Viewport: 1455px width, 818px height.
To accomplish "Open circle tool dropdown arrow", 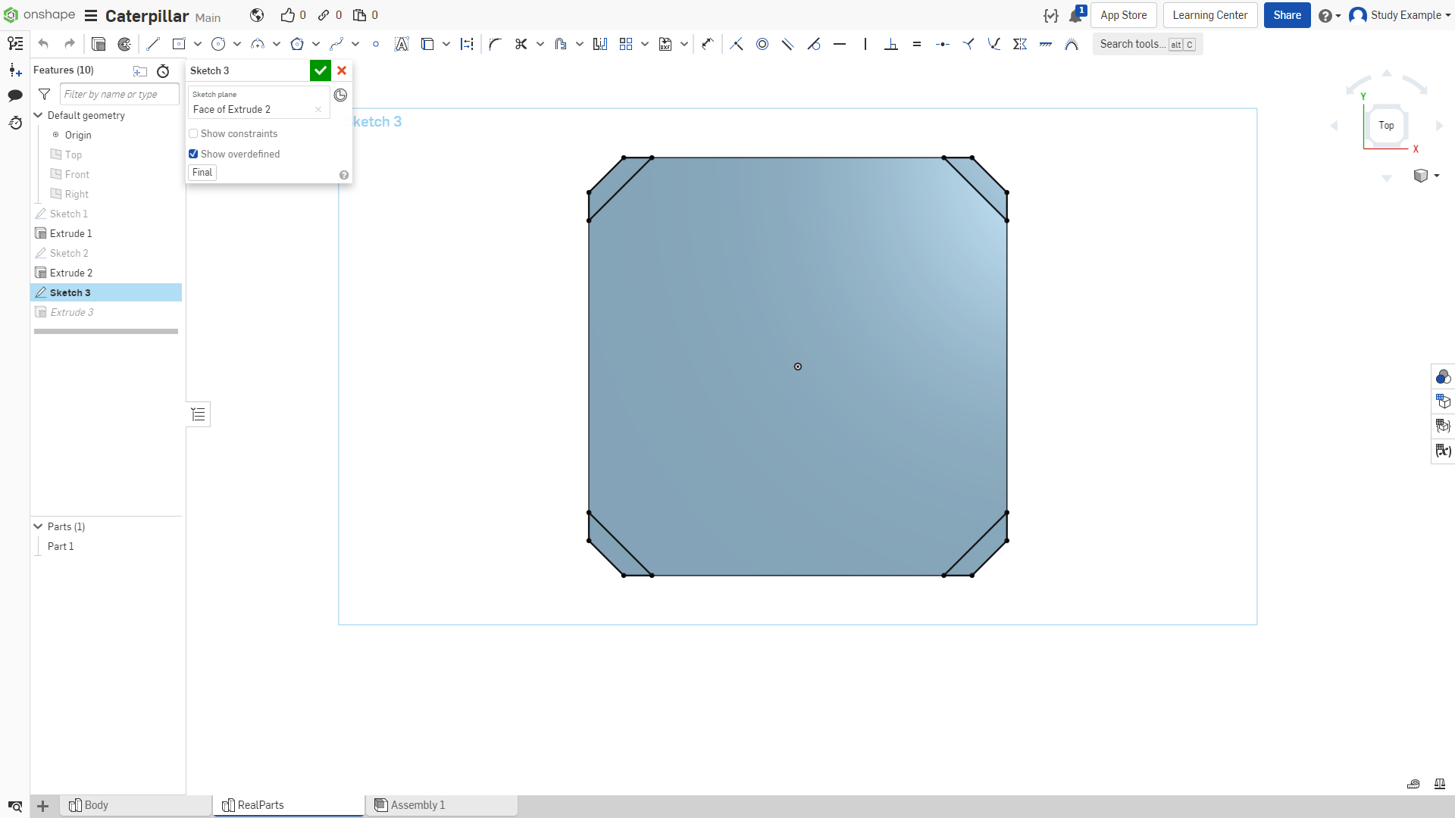I will pyautogui.click(x=237, y=44).
